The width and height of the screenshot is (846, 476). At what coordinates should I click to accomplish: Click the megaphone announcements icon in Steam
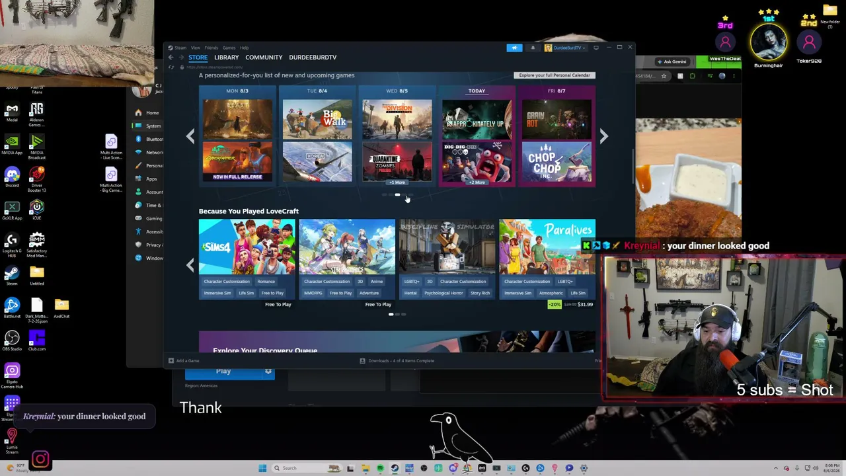514,48
